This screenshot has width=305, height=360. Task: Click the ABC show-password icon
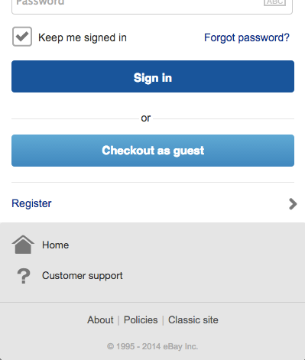274,2
